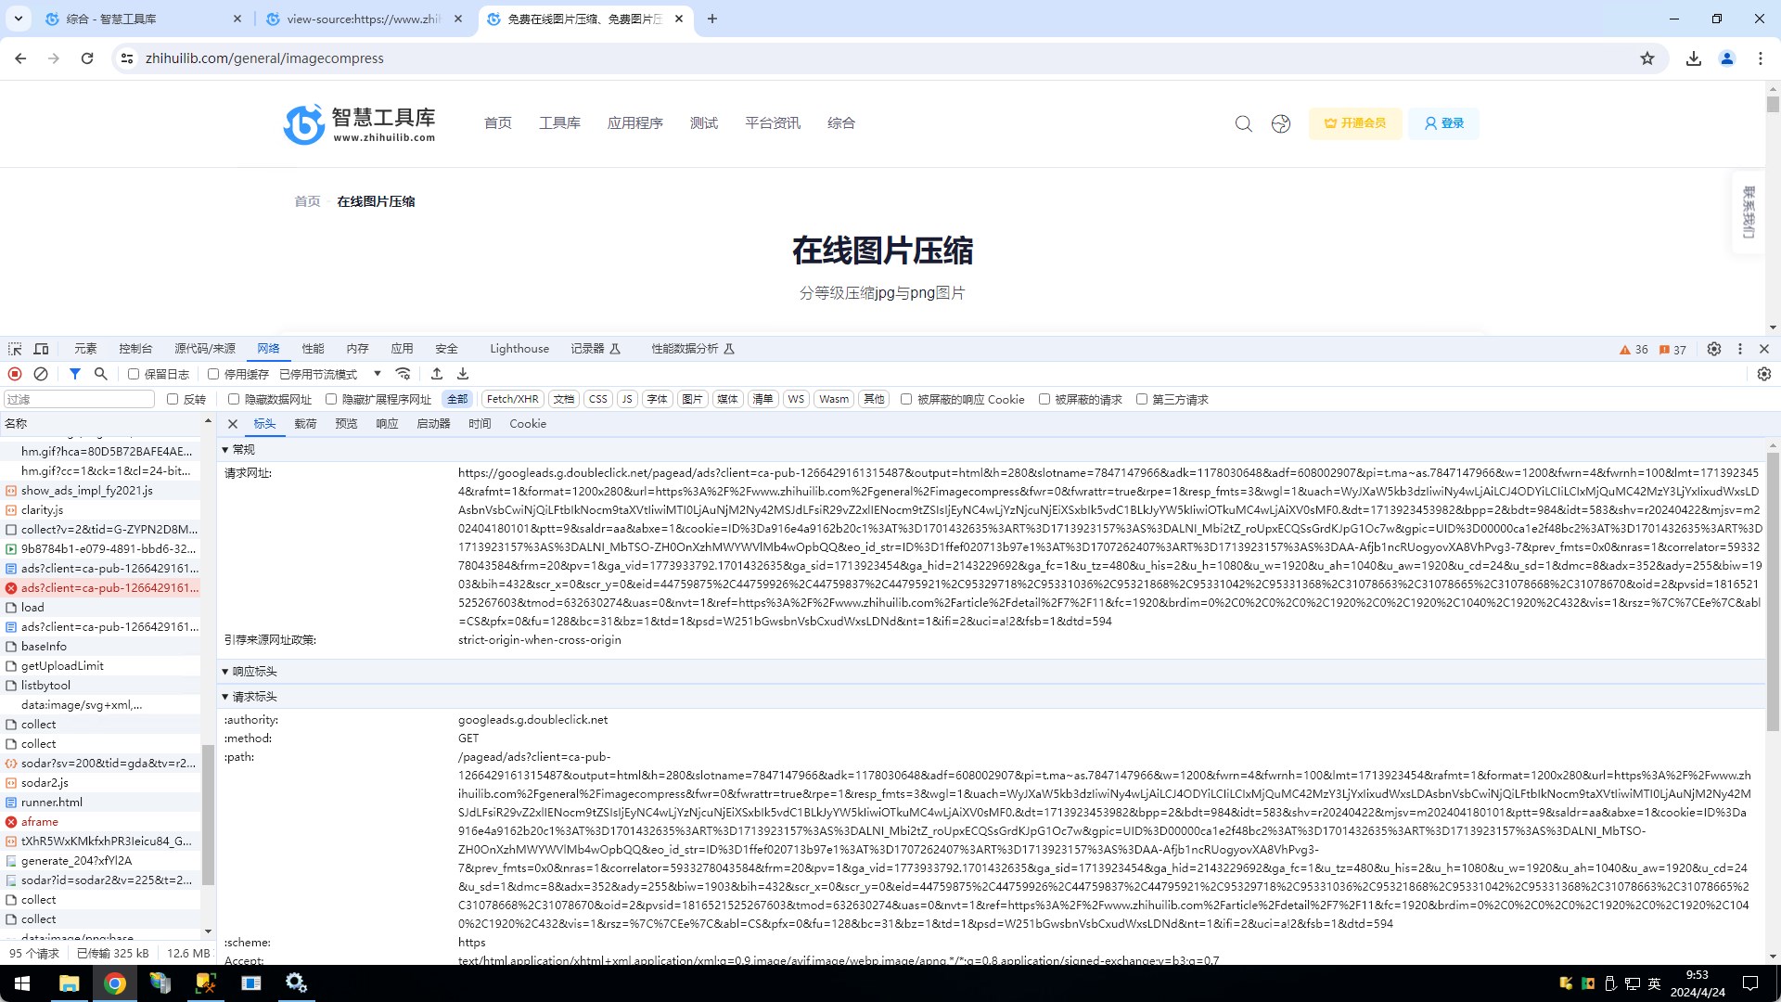1781x1002 pixels.
Task: Click the website search magnifier icon
Action: point(1243,123)
